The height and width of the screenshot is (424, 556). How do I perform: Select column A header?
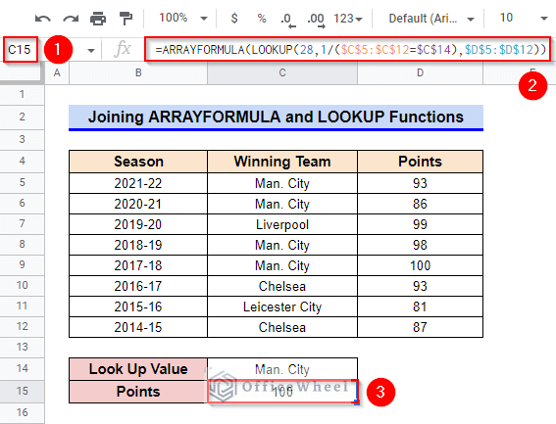click(x=57, y=73)
